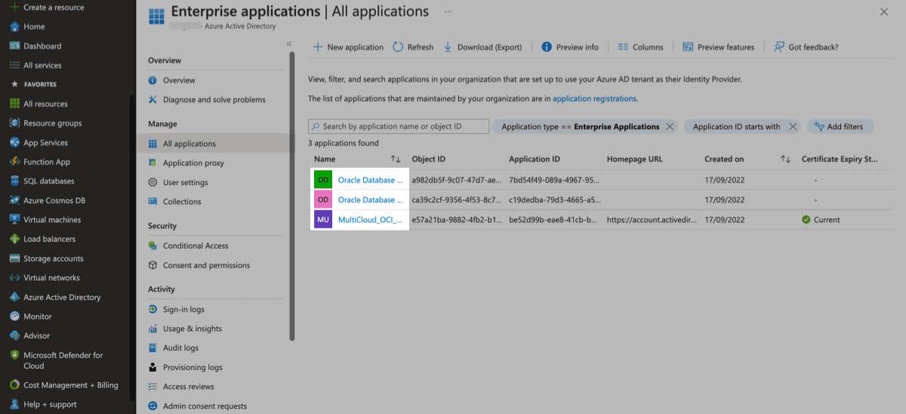Select Overview in the blade menu
The image size is (906, 414).
(x=179, y=80)
